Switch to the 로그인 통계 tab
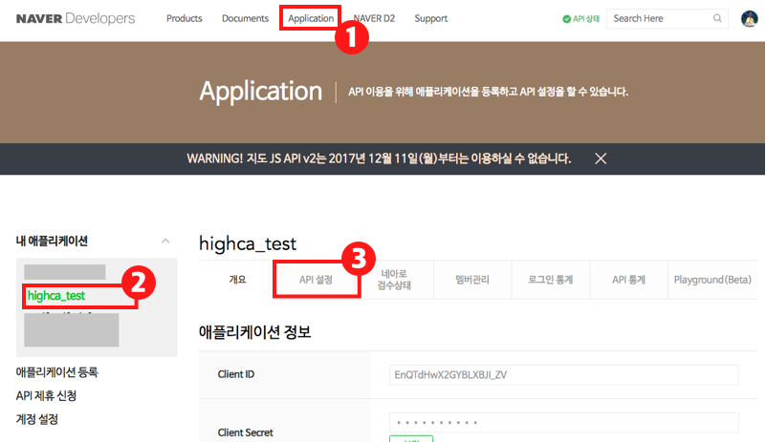 pos(551,280)
